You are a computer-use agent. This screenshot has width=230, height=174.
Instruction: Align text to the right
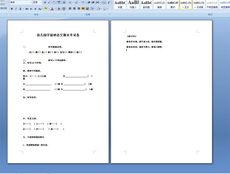79,9
